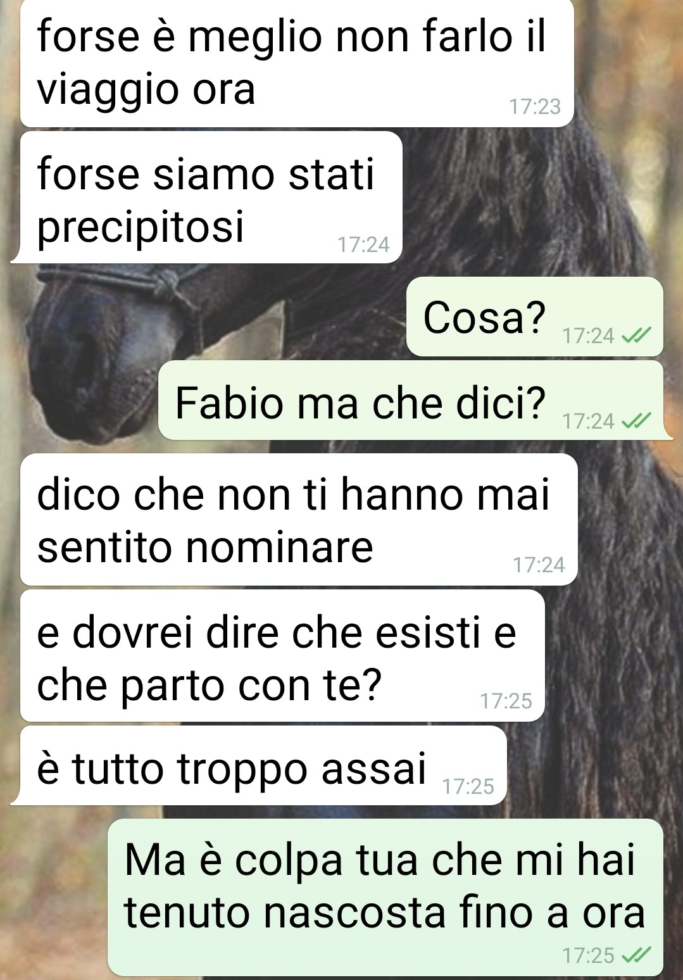The width and height of the screenshot is (683, 980).
Task: Tap the 'è tutto troppo assai' message
Action: (x=263, y=766)
